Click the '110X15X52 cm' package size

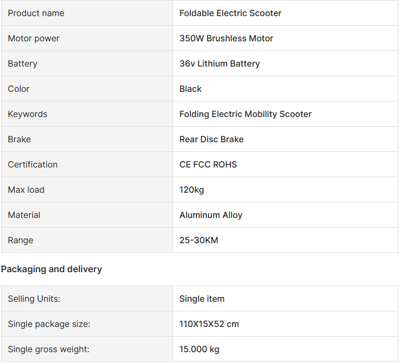[210, 324]
